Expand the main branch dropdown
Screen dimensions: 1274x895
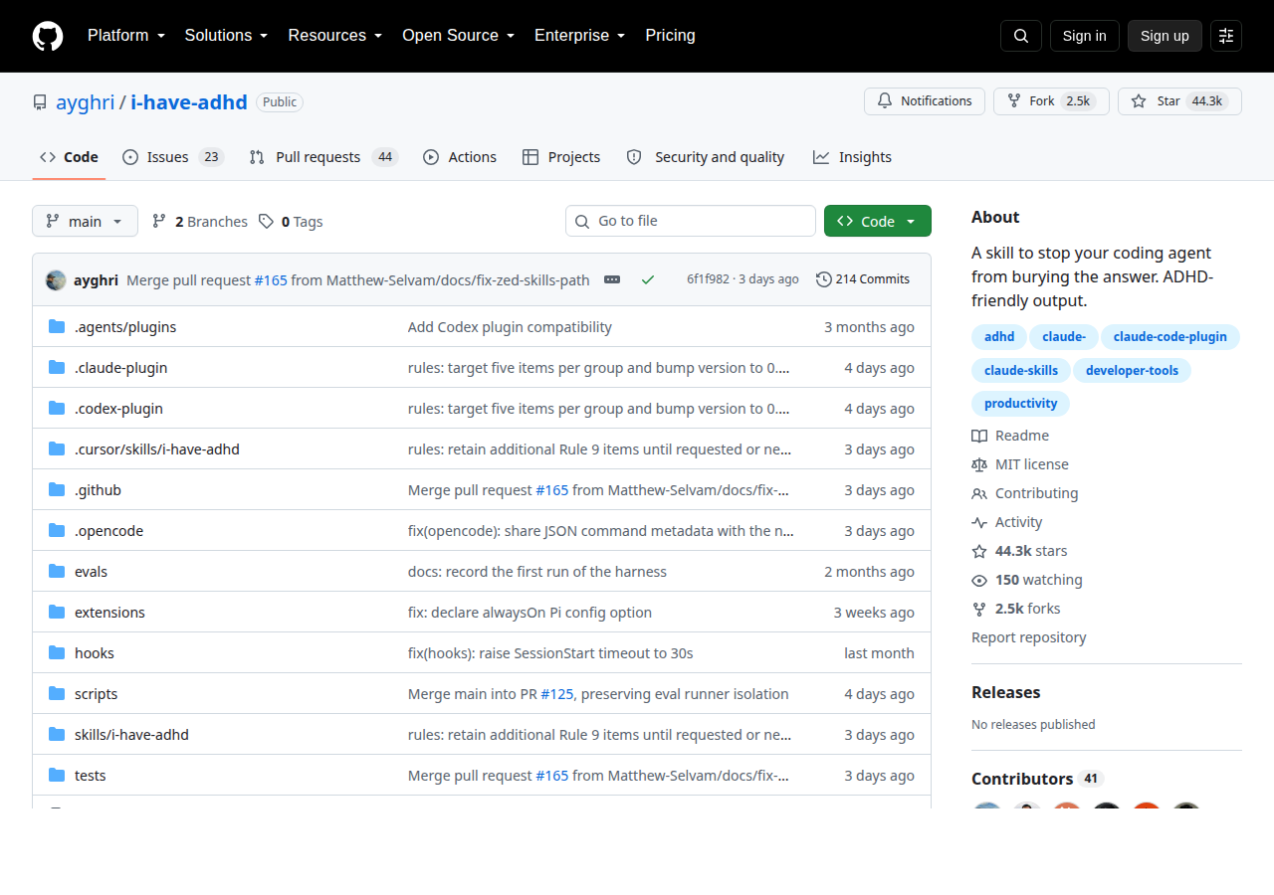coord(85,221)
